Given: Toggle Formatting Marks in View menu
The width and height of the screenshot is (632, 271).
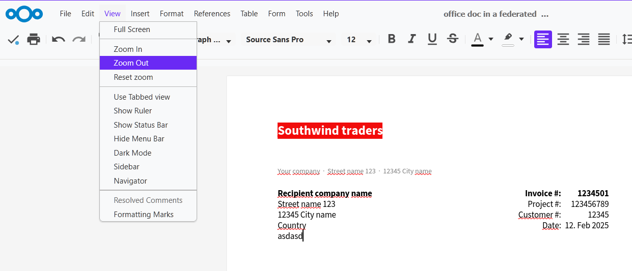Looking at the screenshot, I should click(x=144, y=215).
